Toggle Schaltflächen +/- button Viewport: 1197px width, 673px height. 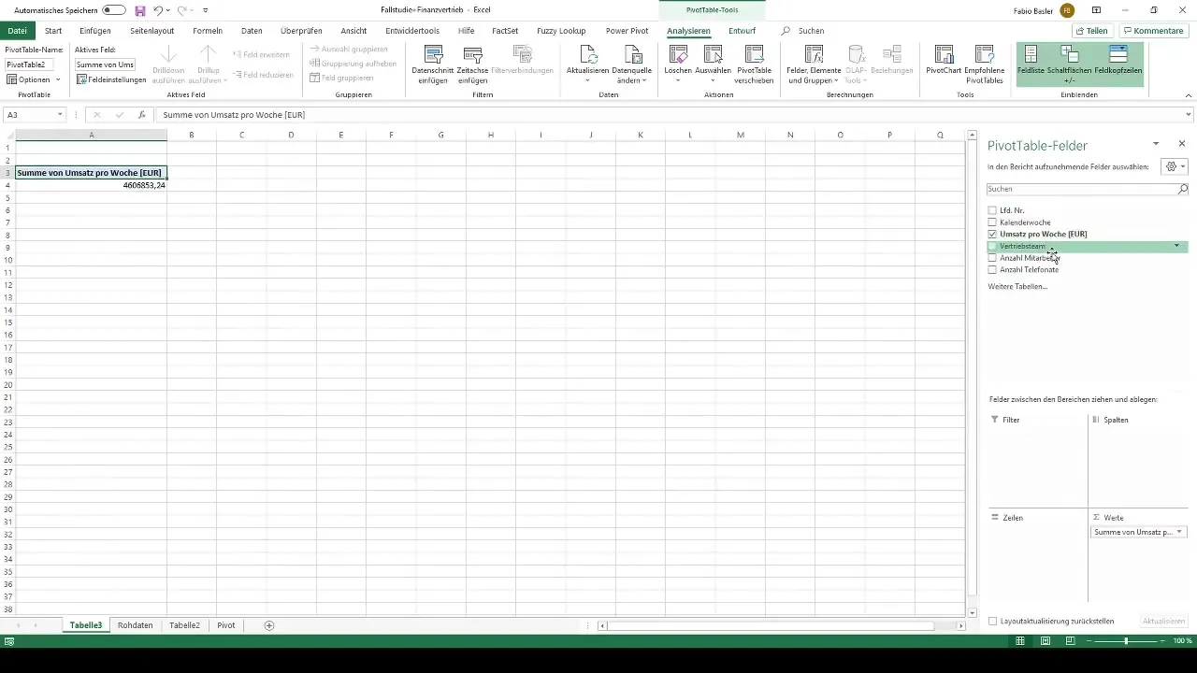(1069, 64)
